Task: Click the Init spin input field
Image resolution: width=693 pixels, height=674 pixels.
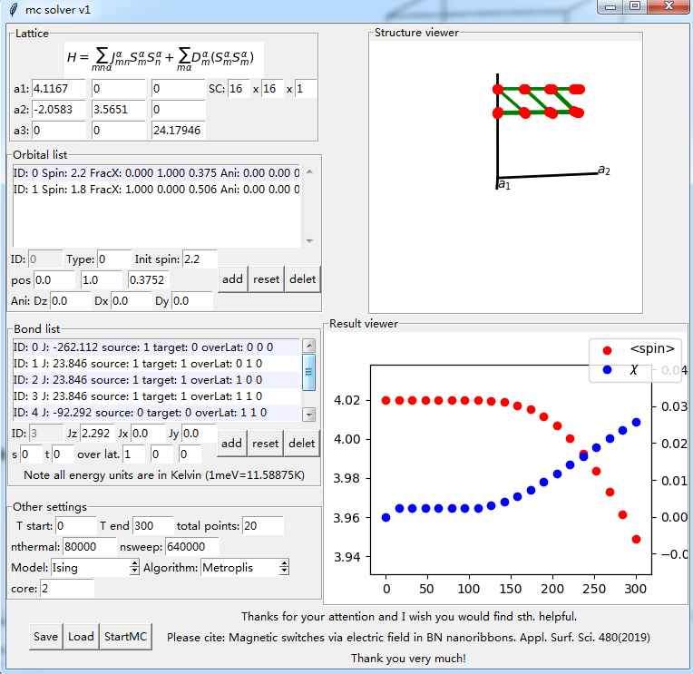Action: point(200,259)
